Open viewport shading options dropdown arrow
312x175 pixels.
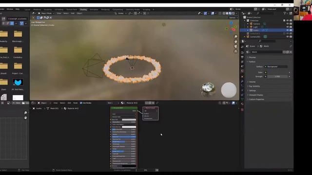pos(236,13)
